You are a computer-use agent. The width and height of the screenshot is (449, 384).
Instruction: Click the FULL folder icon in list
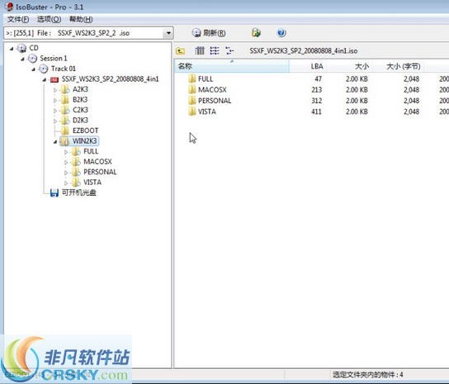pos(192,78)
